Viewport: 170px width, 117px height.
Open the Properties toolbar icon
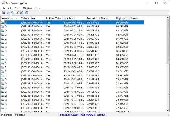(17, 12)
